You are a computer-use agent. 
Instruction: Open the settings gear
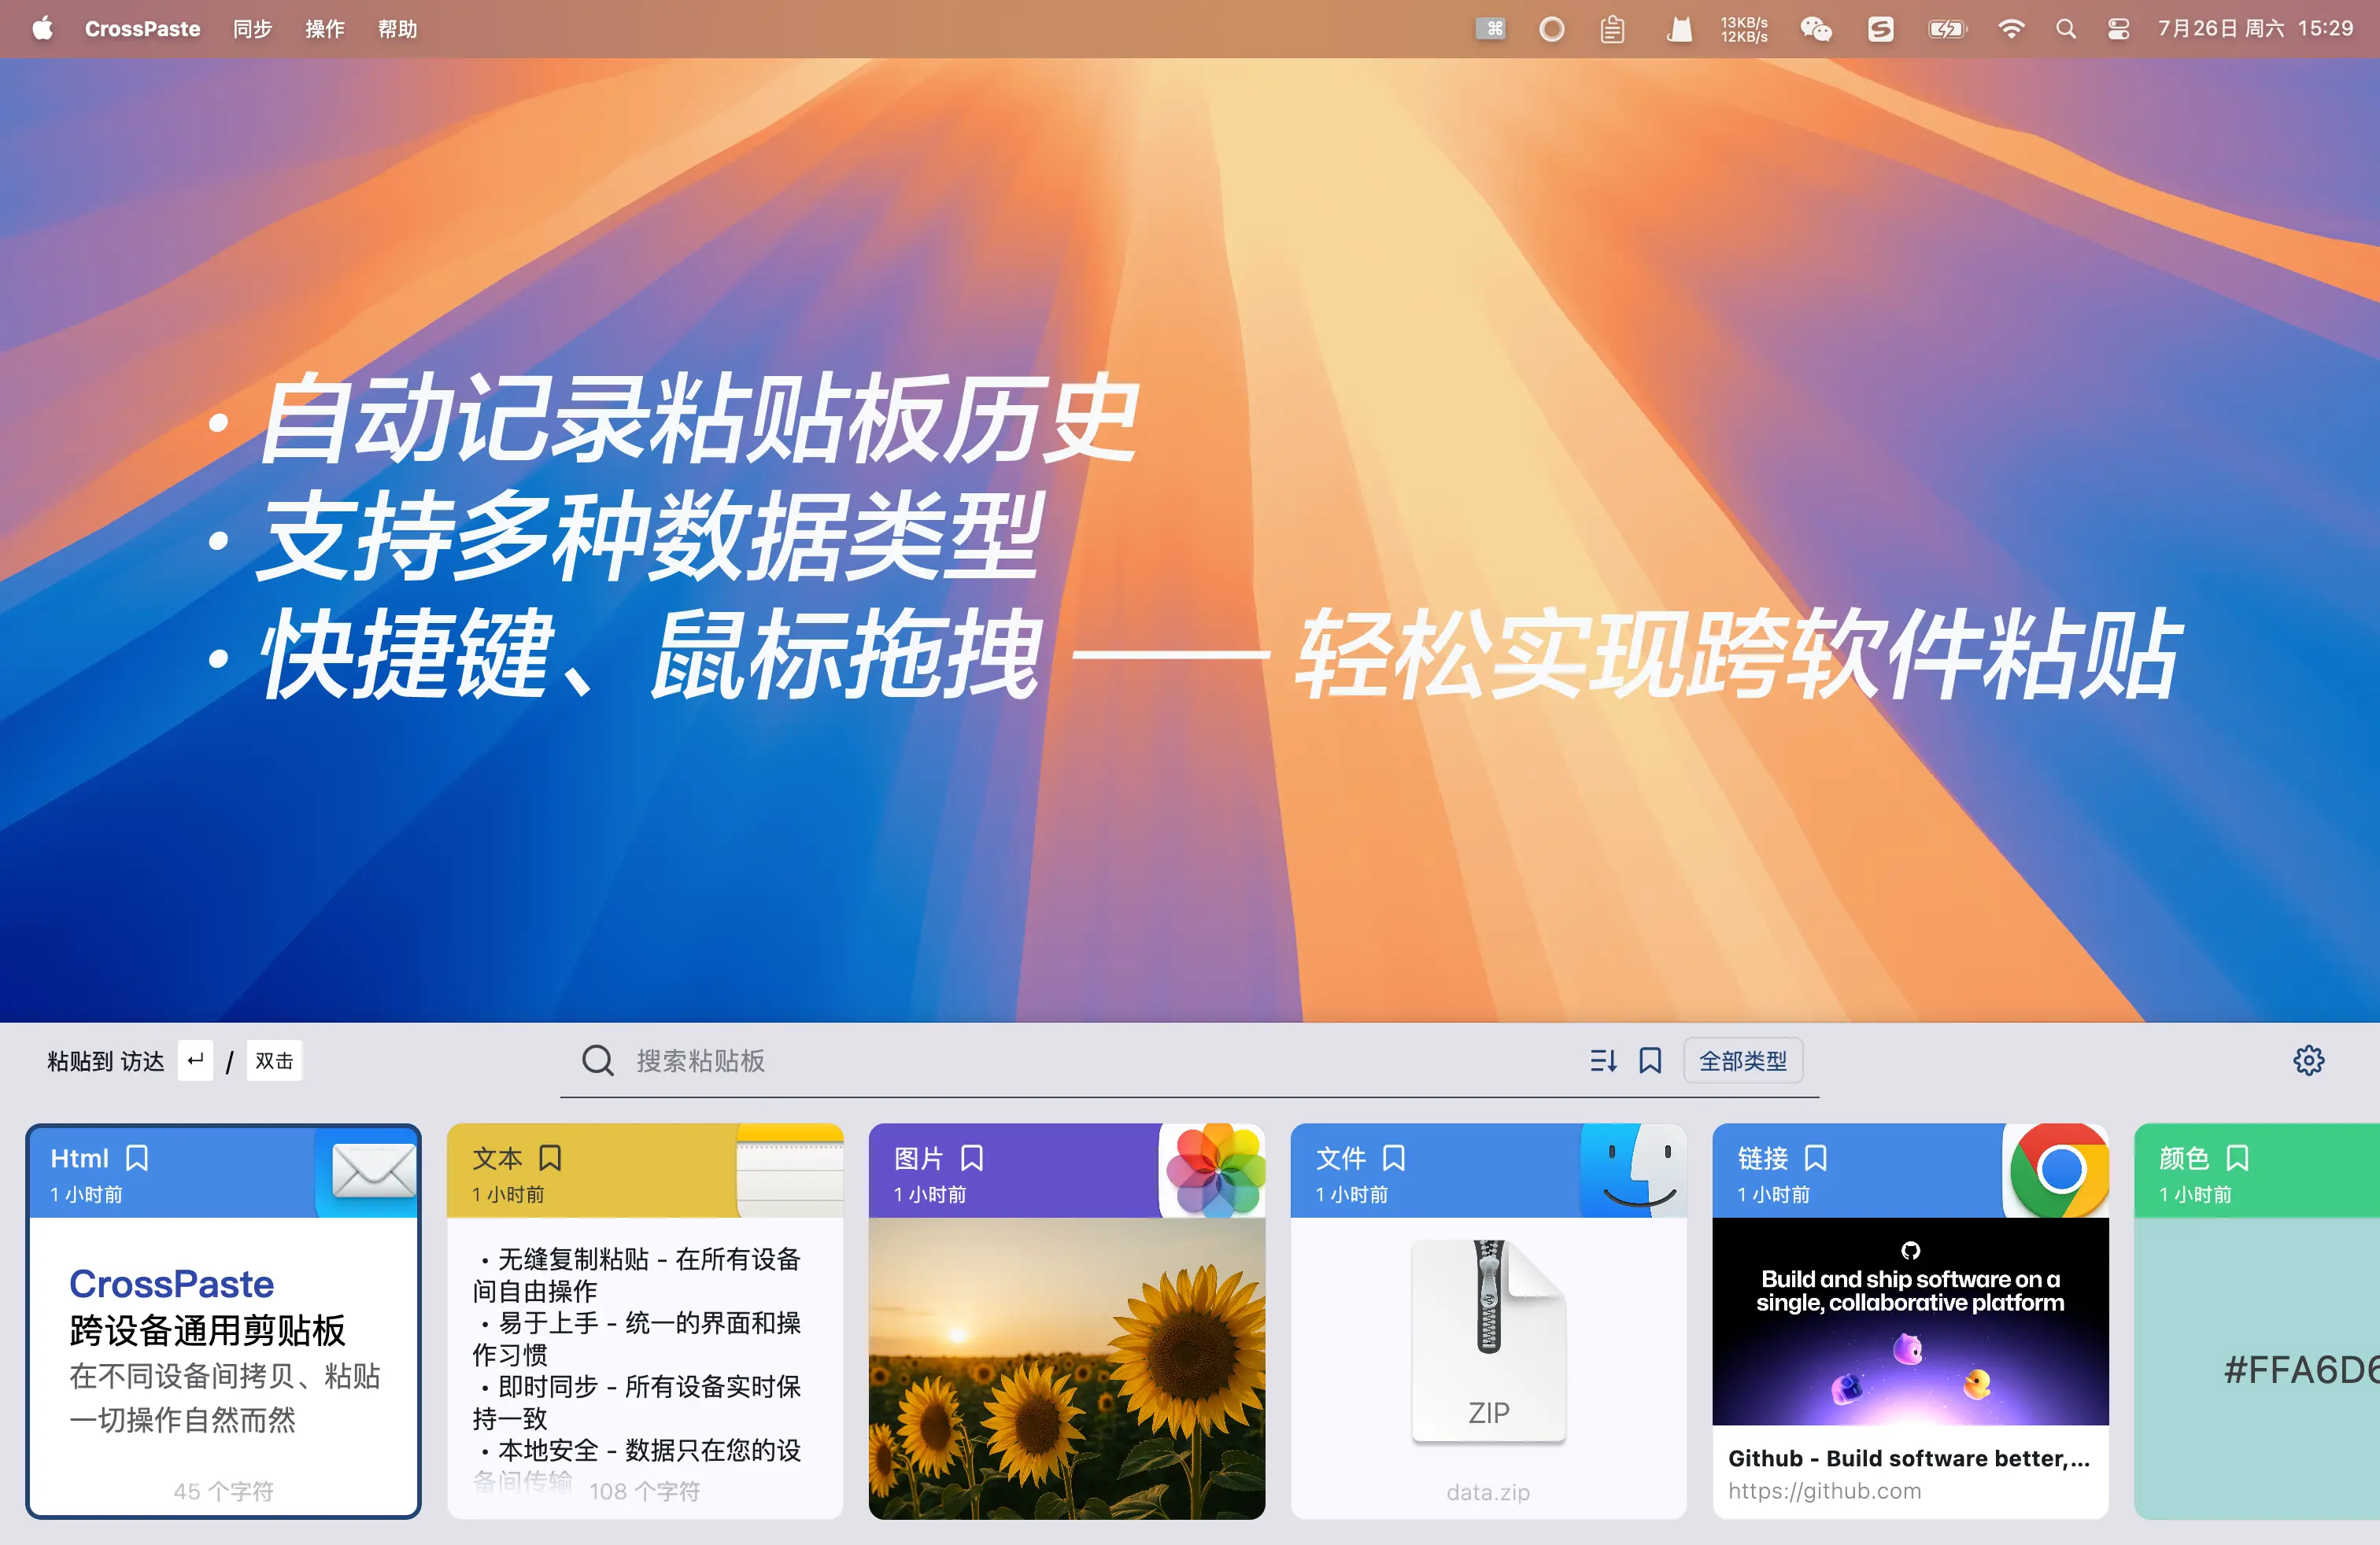point(2310,1060)
